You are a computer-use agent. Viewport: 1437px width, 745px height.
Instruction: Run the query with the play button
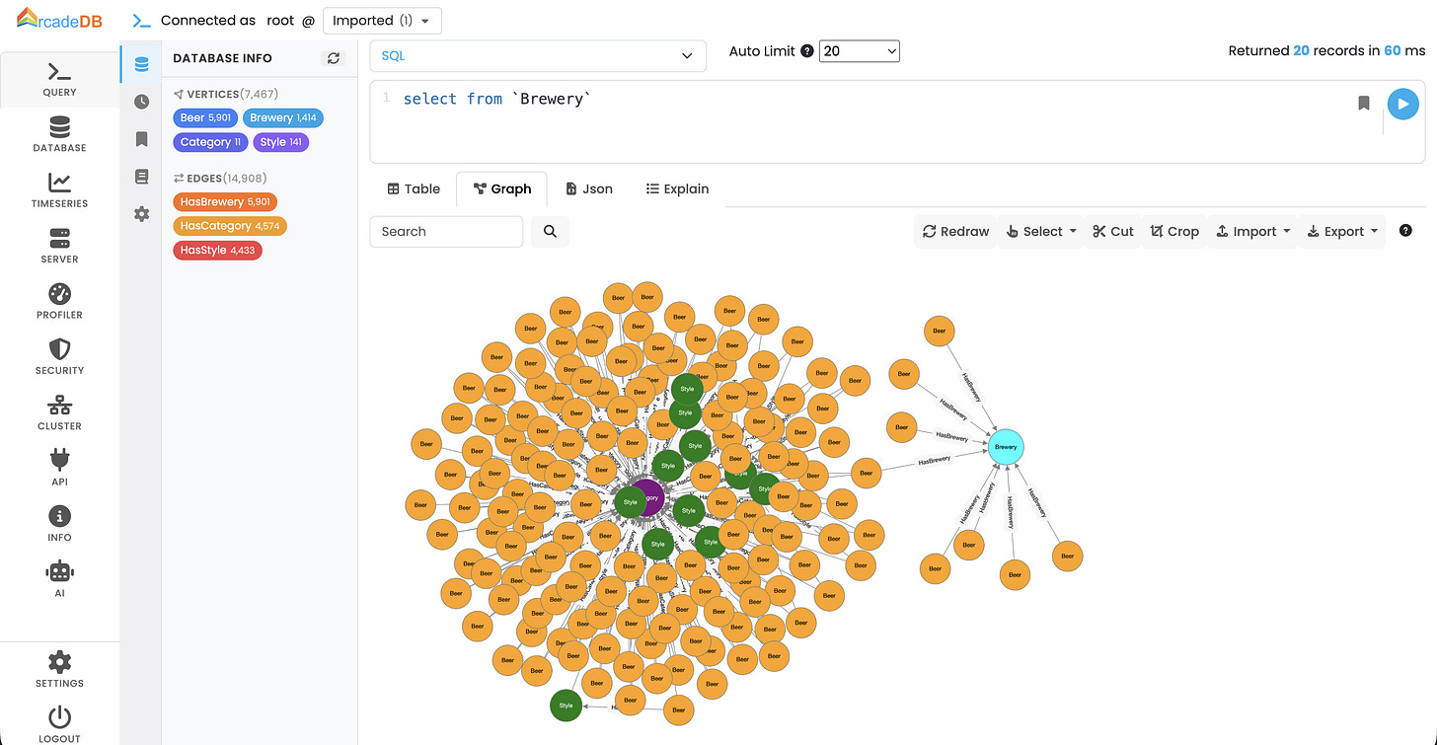coord(1402,104)
